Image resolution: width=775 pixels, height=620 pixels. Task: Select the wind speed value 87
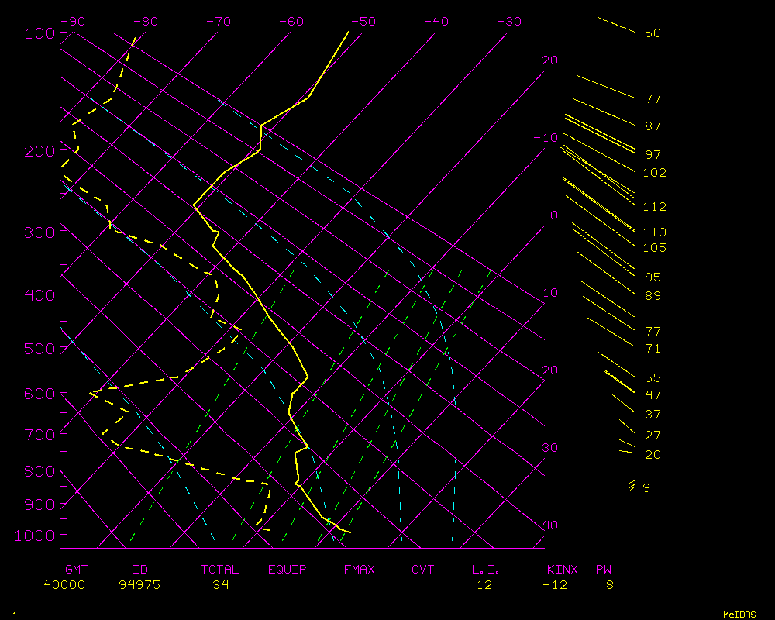(x=653, y=126)
